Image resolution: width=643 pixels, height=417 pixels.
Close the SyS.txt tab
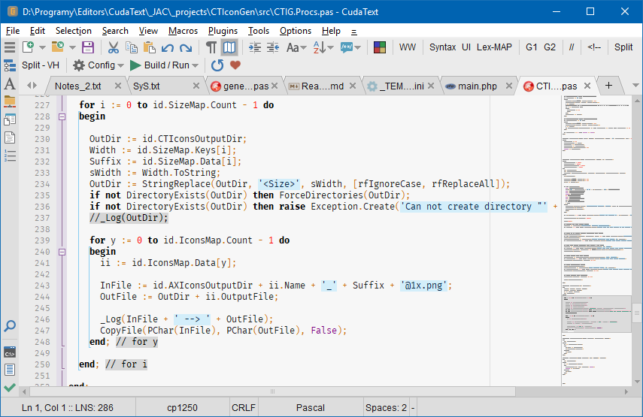tap(196, 86)
